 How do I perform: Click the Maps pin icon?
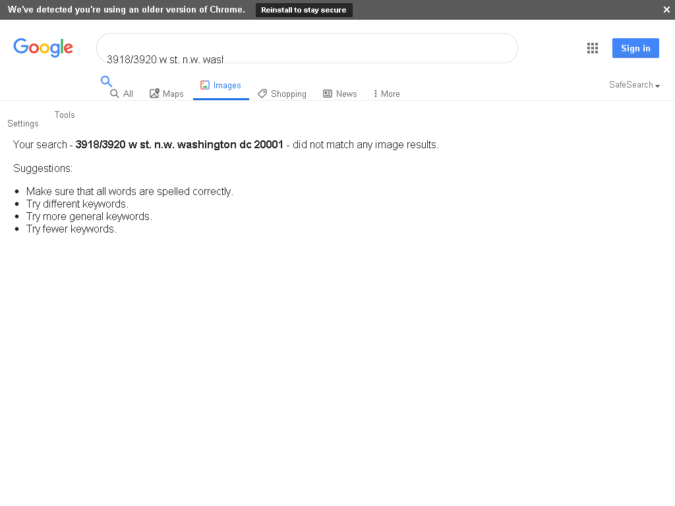(x=154, y=94)
